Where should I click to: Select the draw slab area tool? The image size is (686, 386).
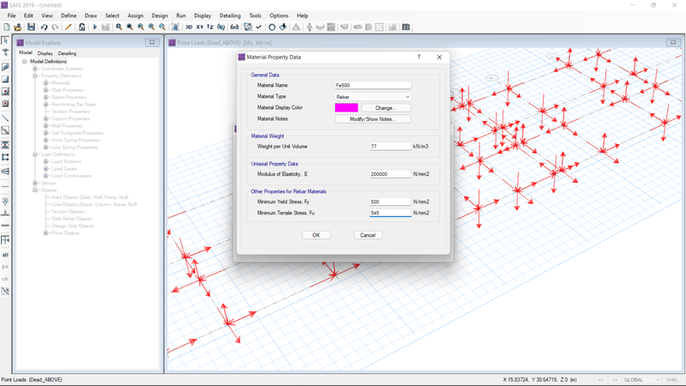[5, 67]
